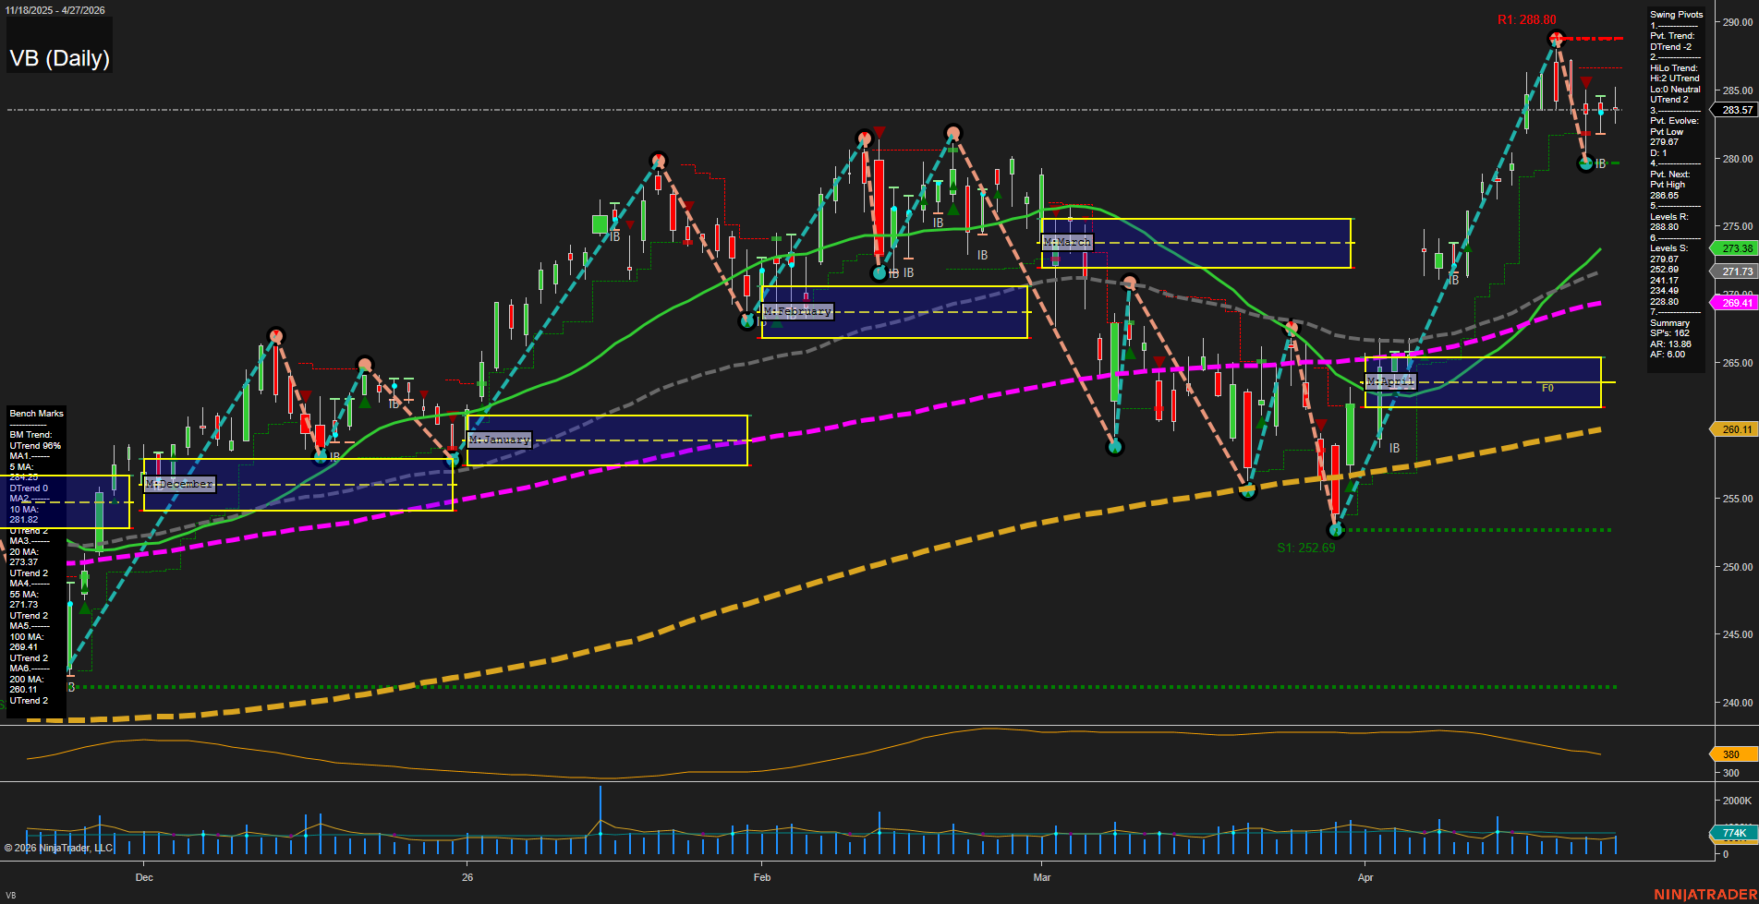Select the Bench Marks panel header
1759x904 pixels.
(37, 414)
